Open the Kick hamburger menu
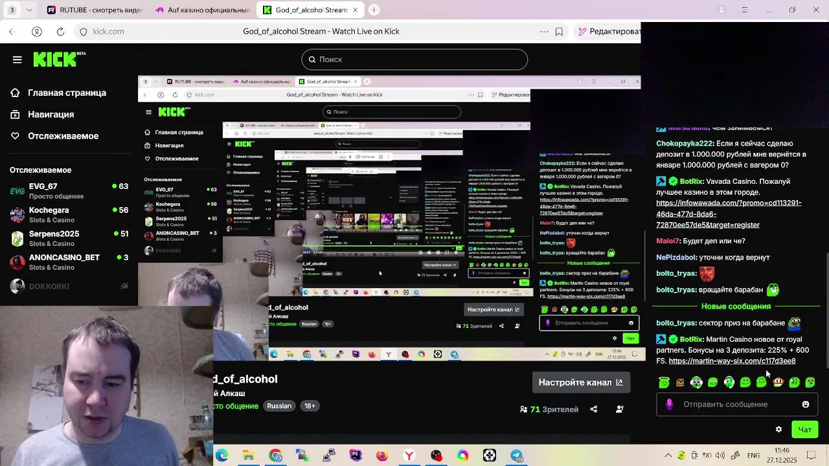 (17, 60)
